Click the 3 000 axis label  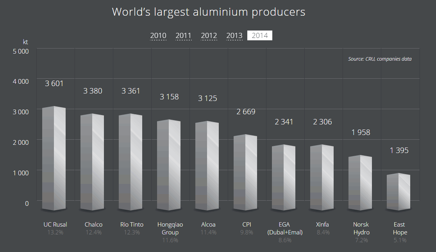click(x=21, y=112)
